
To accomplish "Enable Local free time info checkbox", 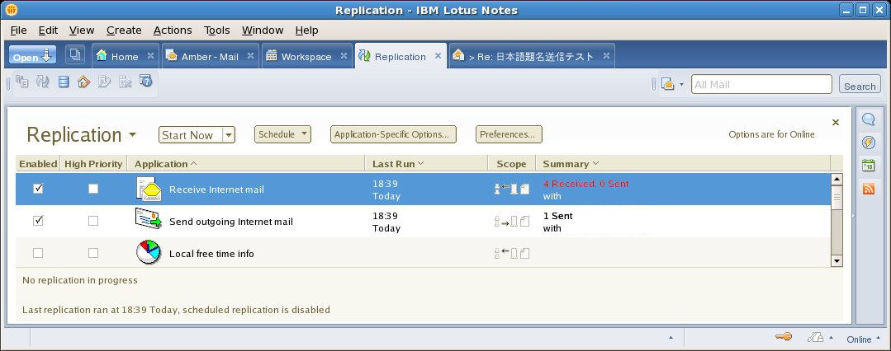I will tap(38, 253).
